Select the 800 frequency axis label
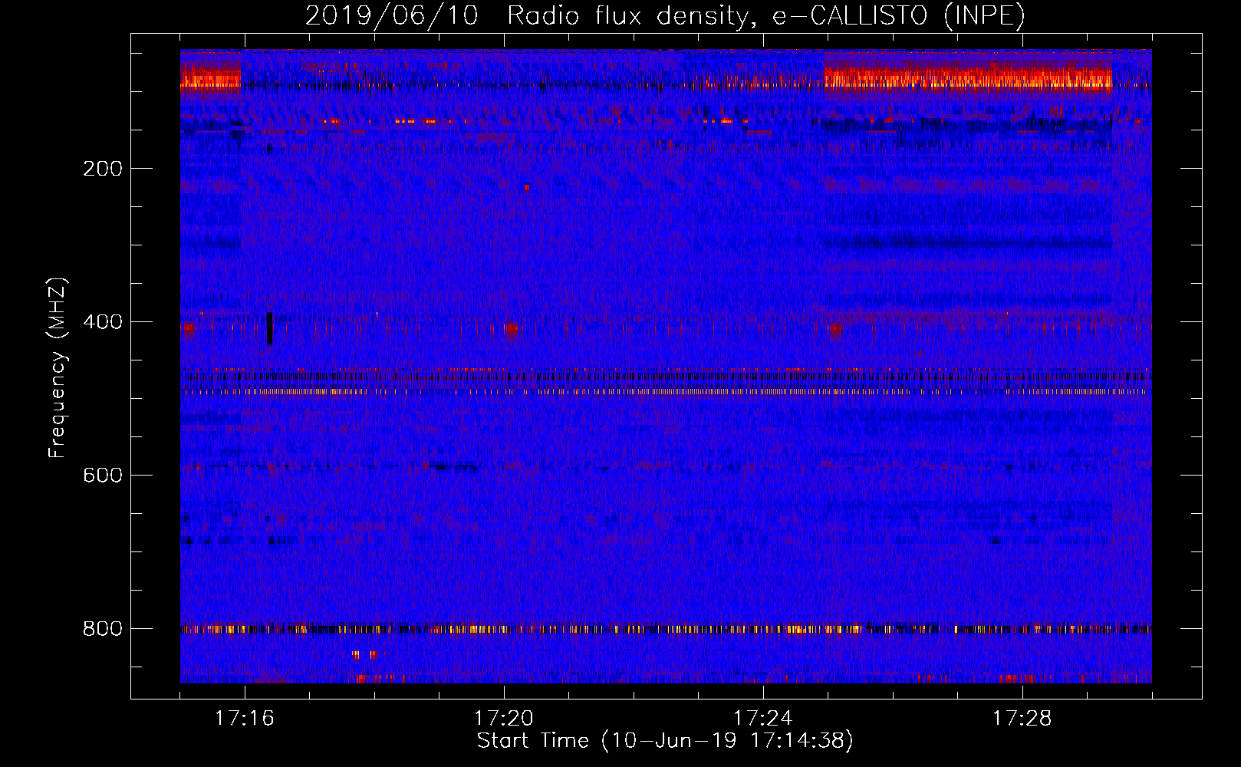 (x=103, y=629)
